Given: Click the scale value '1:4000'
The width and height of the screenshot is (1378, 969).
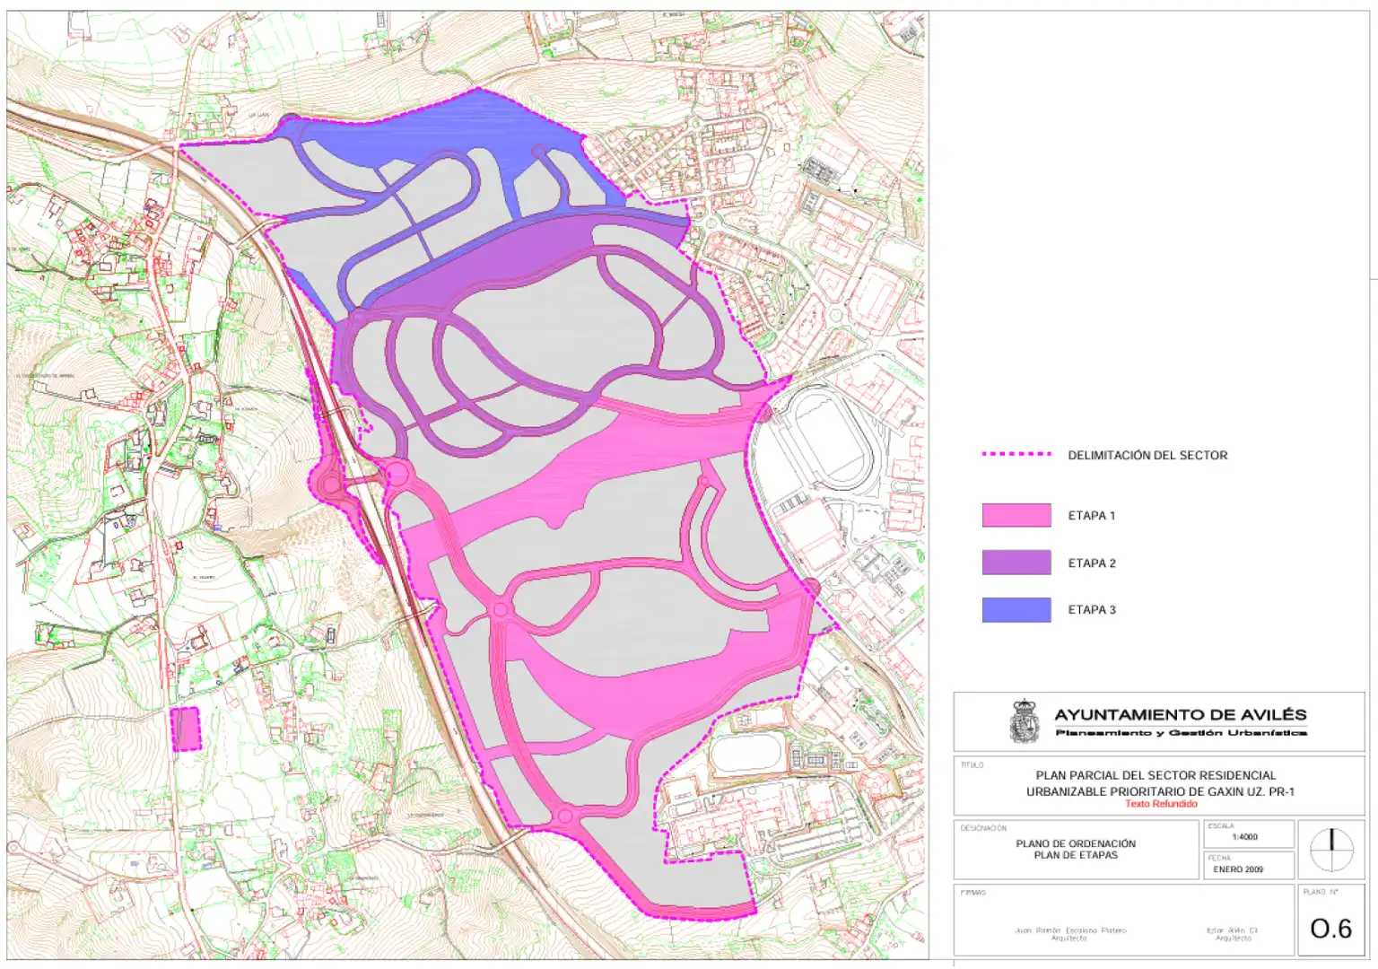Looking at the screenshot, I should click(x=1244, y=837).
